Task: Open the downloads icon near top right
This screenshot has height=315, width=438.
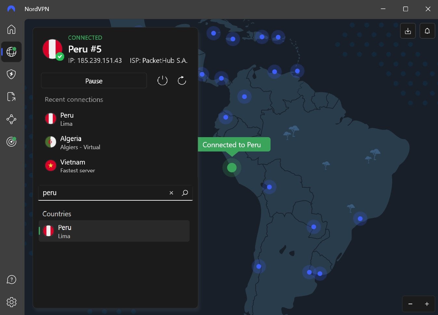Action: (408, 31)
